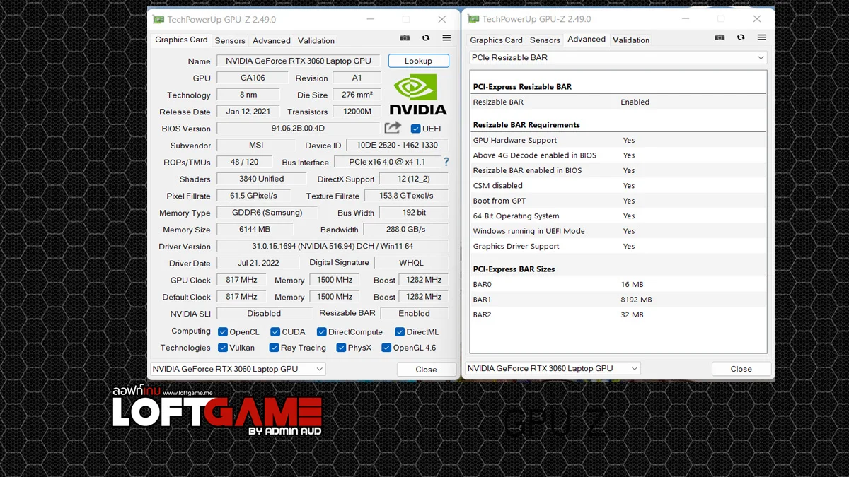The height and width of the screenshot is (477, 849).
Task: Click the NVIDIA logo in left window
Action: [x=418, y=95]
